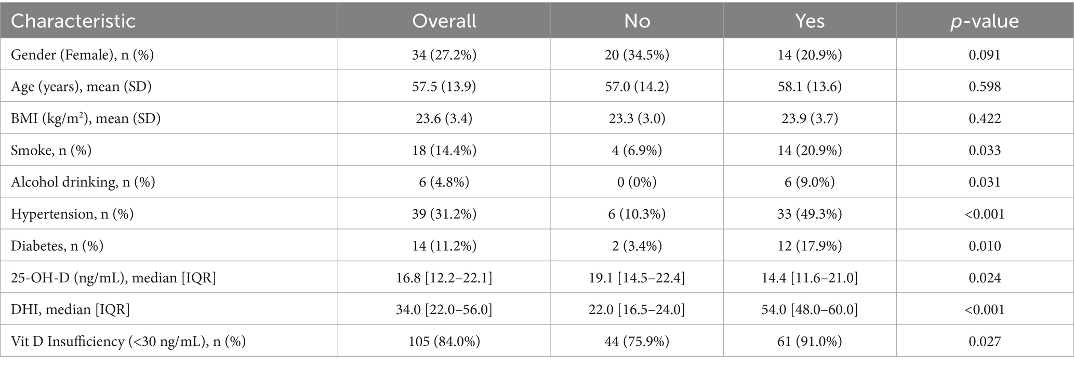Image resolution: width=1074 pixels, height=366 pixels.
Task: Select the No column header
Action: click(637, 21)
